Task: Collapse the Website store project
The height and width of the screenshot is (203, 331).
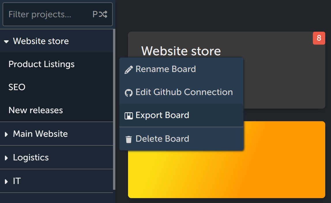Action: pos(6,41)
